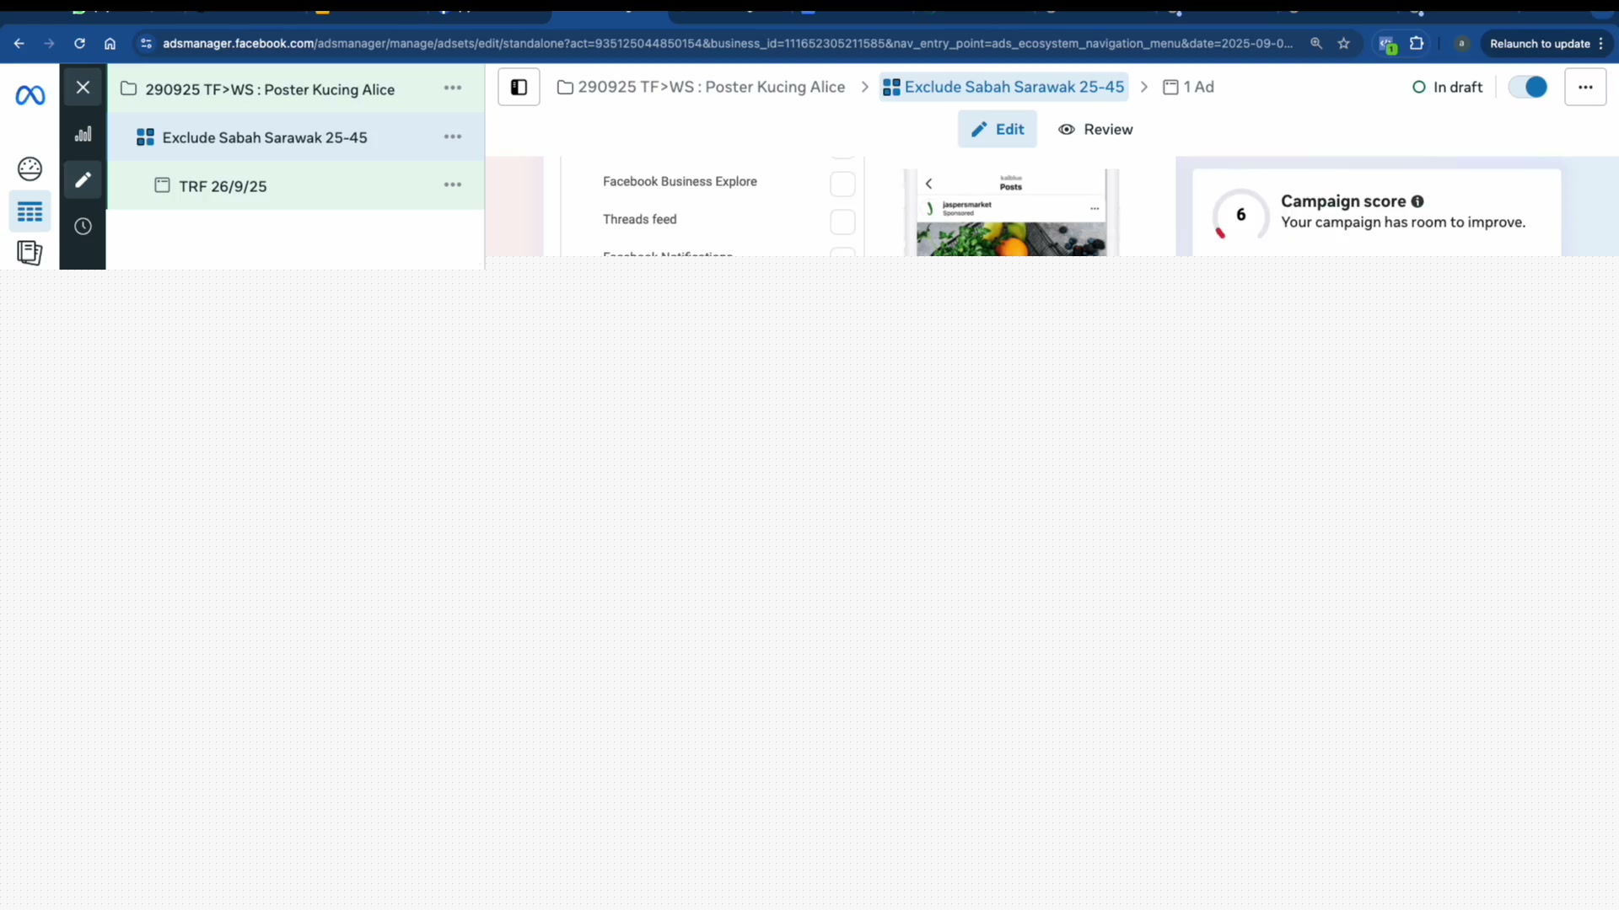Open the browser profile avatar
1619x910 pixels.
point(1461,44)
